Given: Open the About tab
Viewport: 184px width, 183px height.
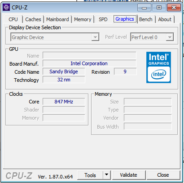Looking at the screenshot, I should (165, 19).
